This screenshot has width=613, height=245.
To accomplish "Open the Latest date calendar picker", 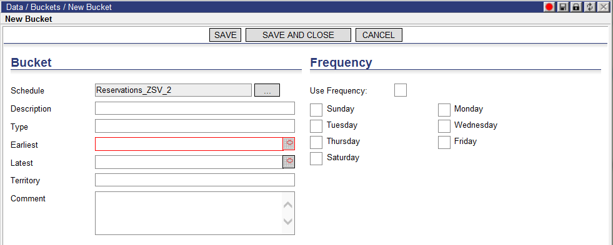I will click(x=289, y=162).
